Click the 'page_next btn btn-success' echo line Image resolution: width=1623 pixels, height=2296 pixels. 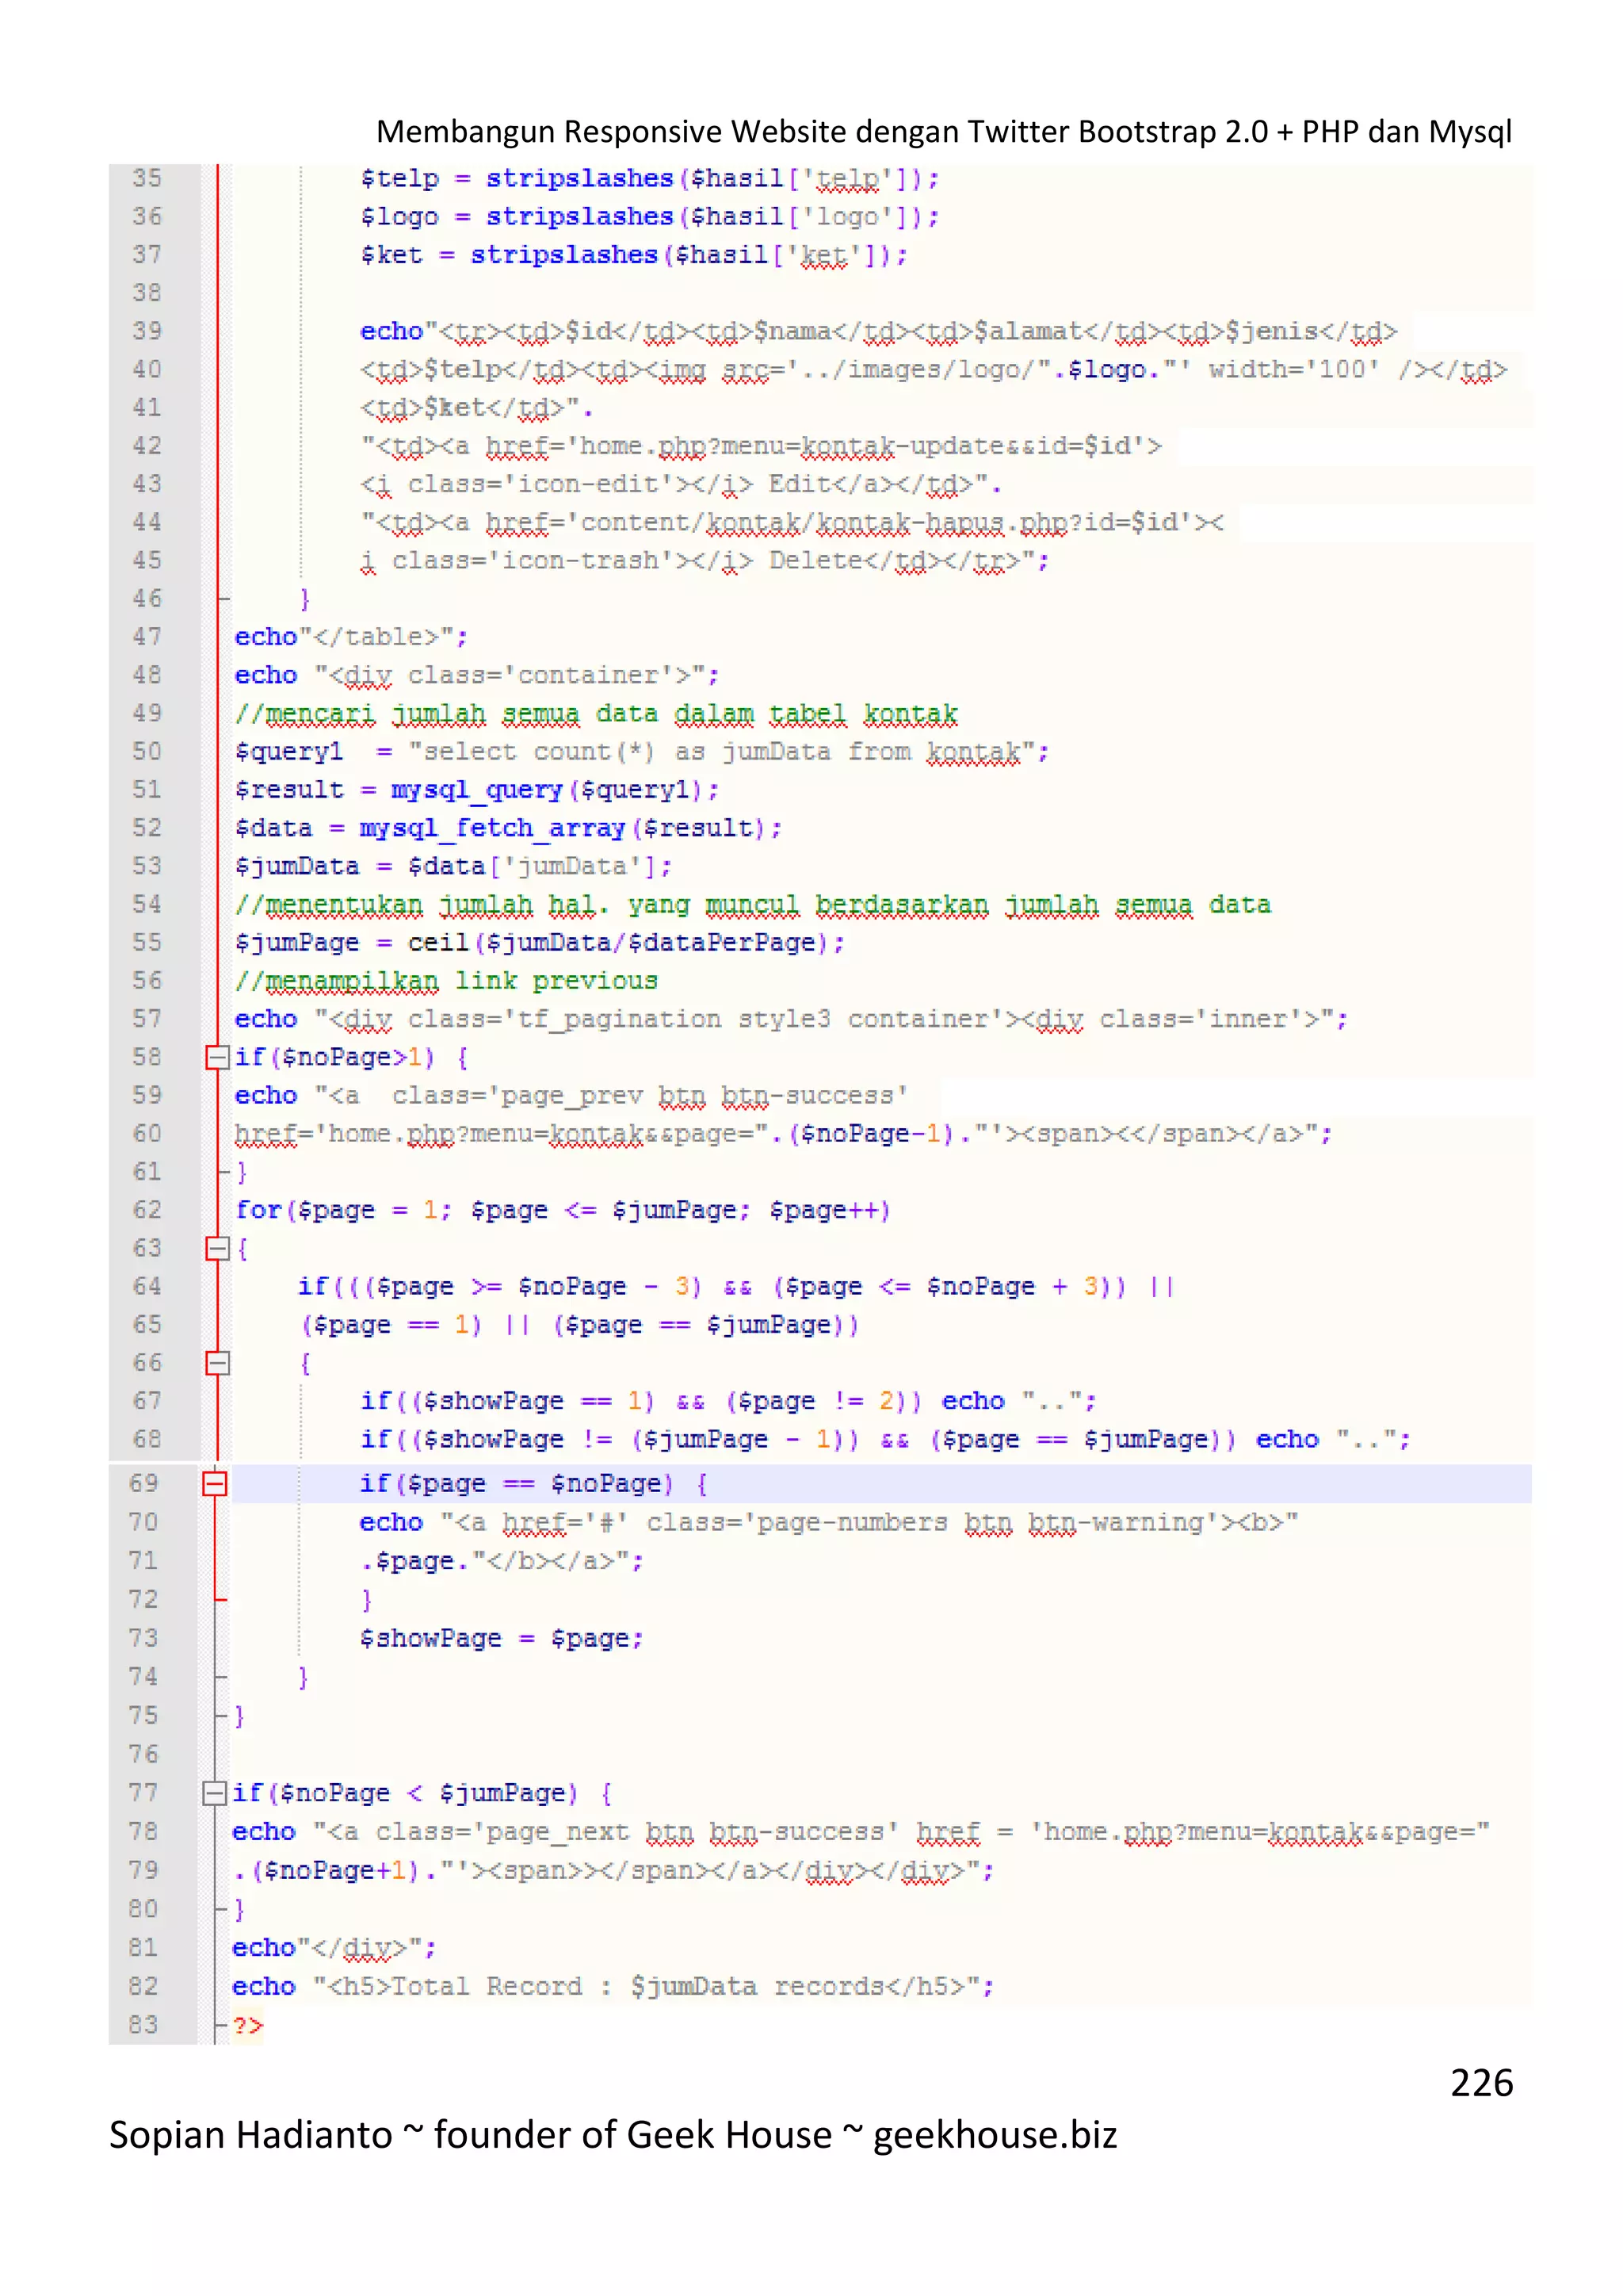(861, 1832)
